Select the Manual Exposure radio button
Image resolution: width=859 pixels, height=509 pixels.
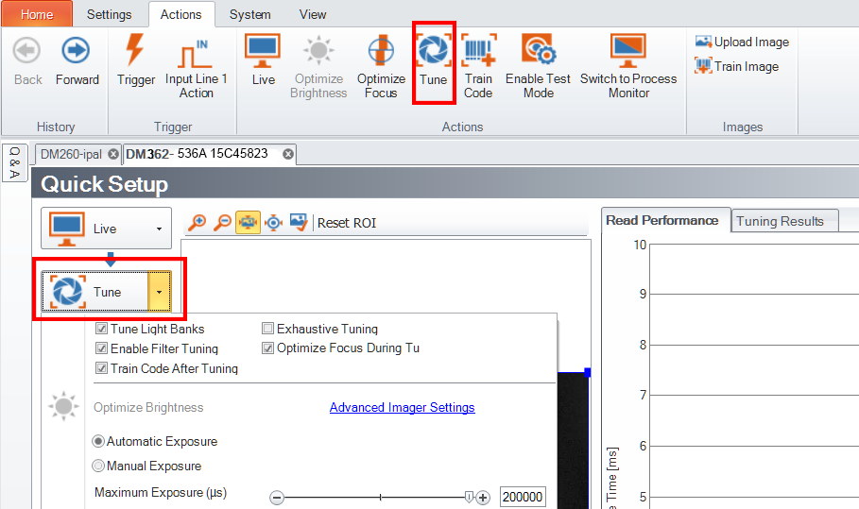pyautogui.click(x=98, y=466)
